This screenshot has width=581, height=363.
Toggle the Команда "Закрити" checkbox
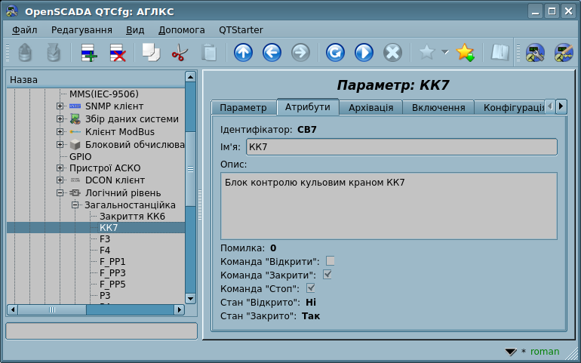pyautogui.click(x=327, y=275)
